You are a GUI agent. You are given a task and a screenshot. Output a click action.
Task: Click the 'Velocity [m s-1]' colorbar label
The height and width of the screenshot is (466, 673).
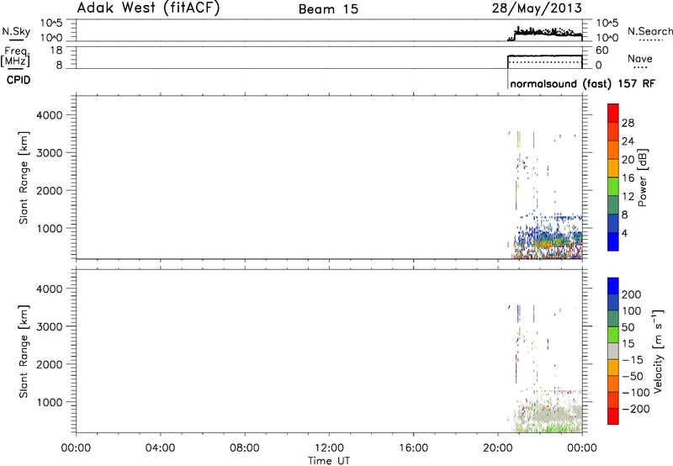point(658,351)
